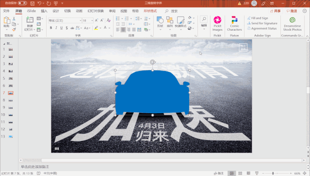Image resolution: width=310 pixels, height=176 pixels.
Task: Decrease font size with the A-down icon
Action: 102,20
